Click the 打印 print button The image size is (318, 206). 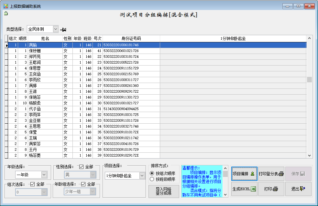pyautogui.click(x=271, y=189)
